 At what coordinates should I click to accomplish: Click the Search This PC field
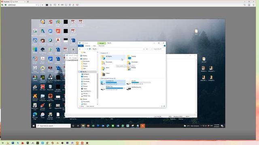[x=157, y=49]
